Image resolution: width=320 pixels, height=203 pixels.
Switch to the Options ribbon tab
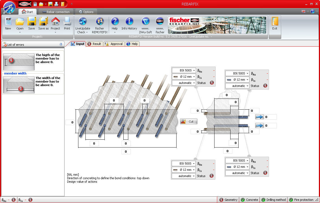[86, 12]
